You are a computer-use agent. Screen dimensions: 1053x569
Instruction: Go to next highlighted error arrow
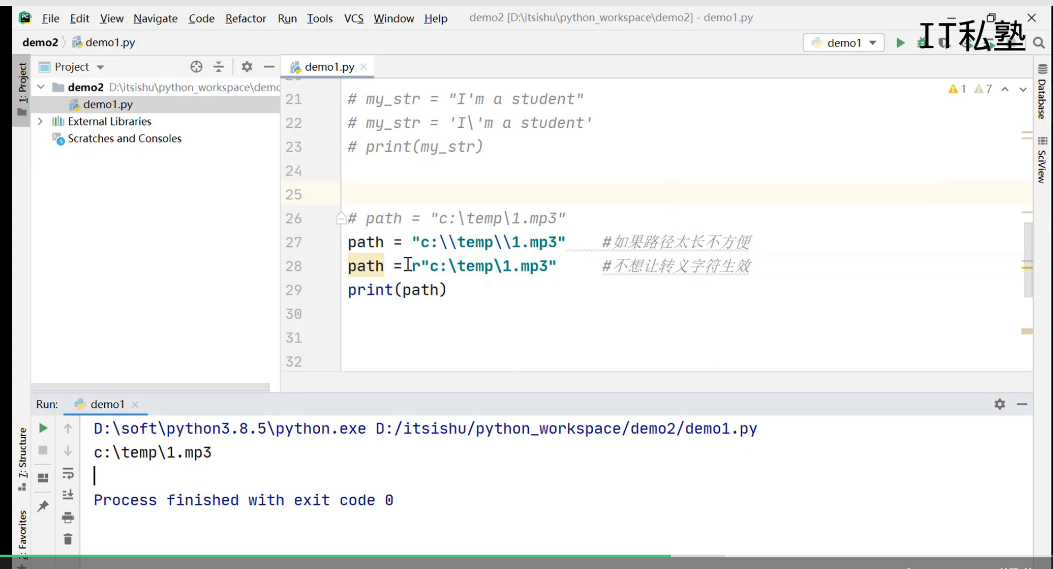point(1023,89)
